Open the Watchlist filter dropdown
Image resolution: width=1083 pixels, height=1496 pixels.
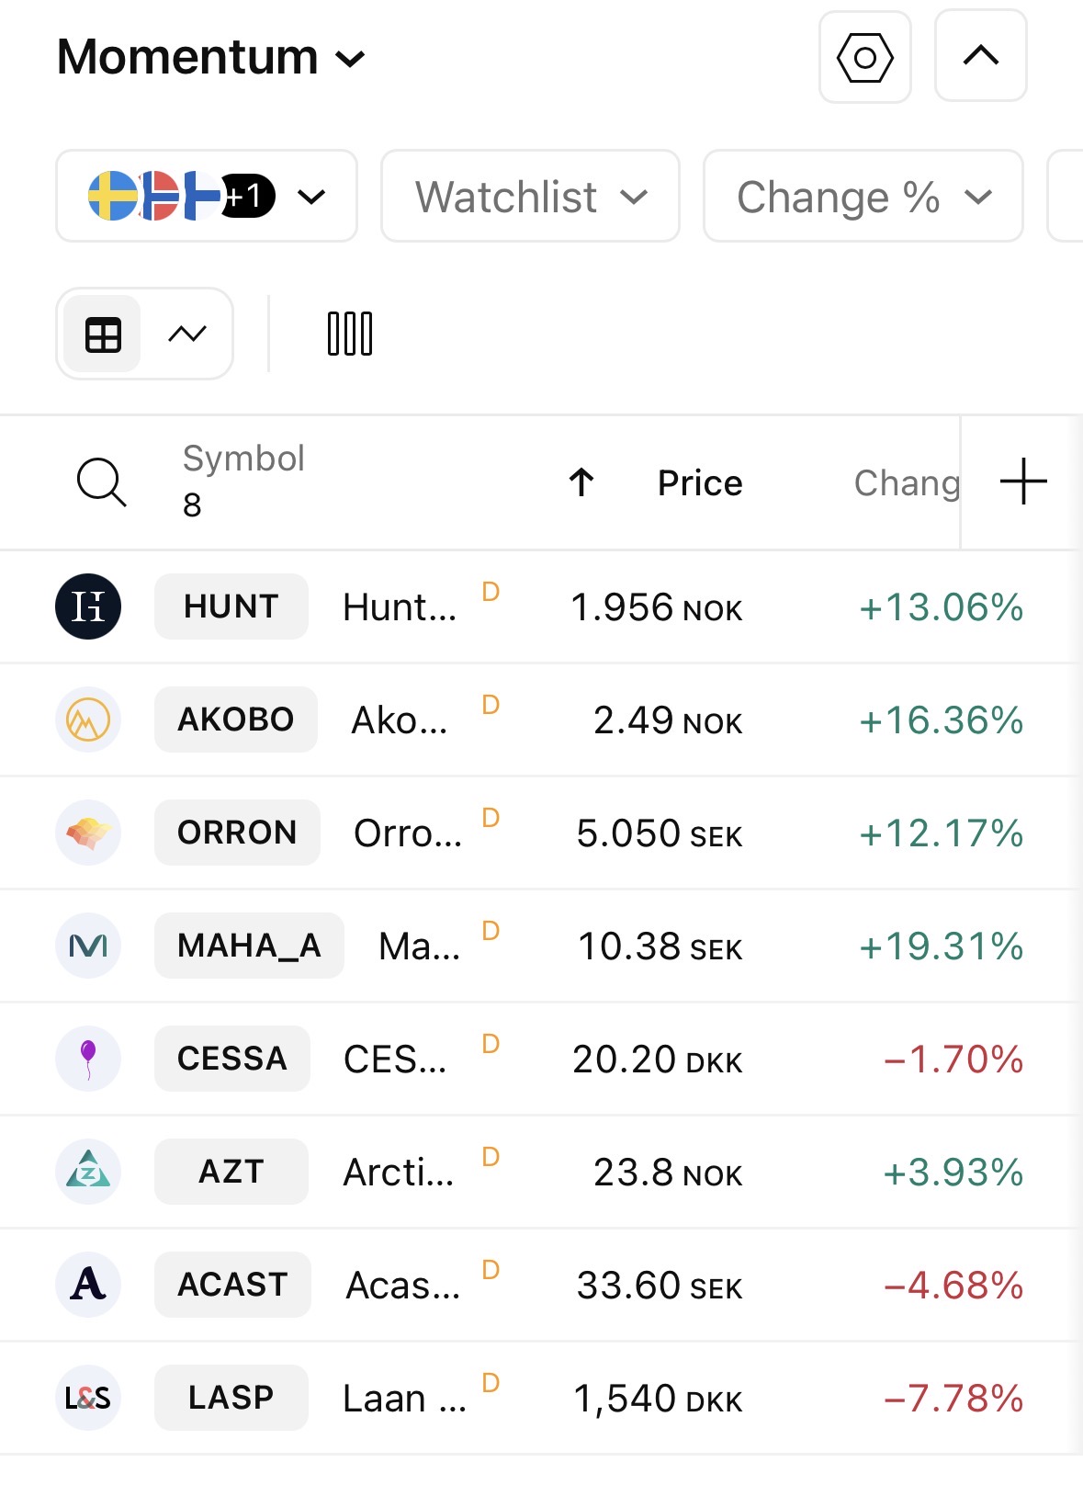pos(530,197)
